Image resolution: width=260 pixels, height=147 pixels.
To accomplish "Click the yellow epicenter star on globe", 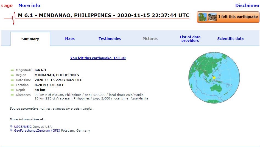I will 214,78.
